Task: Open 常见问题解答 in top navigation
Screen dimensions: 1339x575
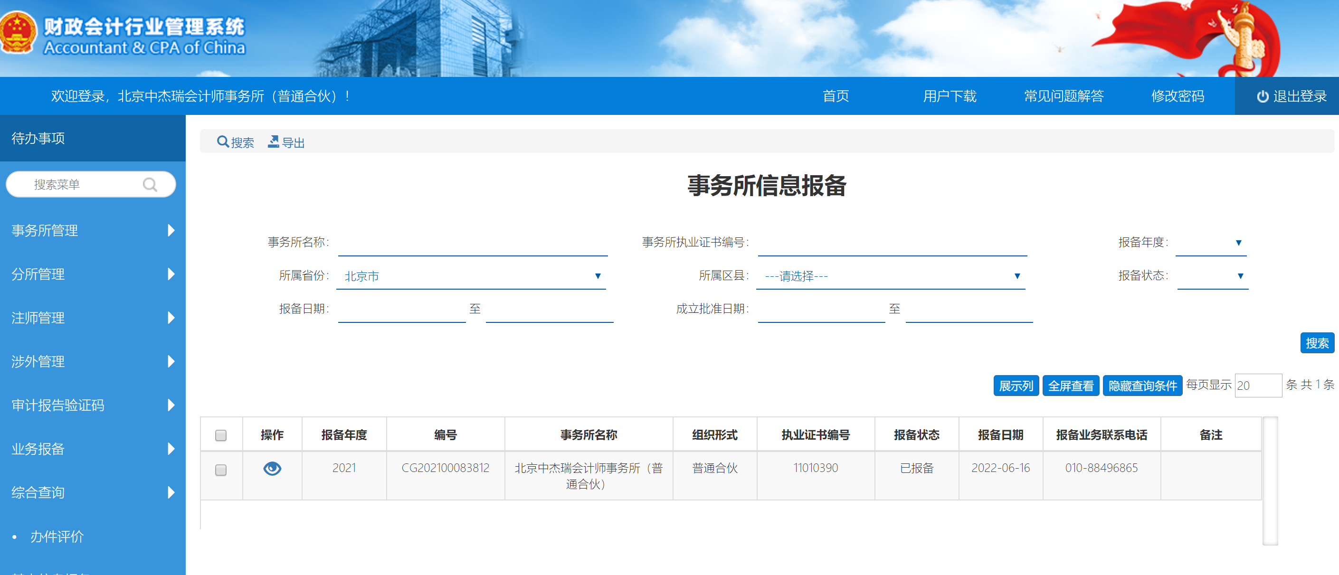Action: pyautogui.click(x=1064, y=96)
